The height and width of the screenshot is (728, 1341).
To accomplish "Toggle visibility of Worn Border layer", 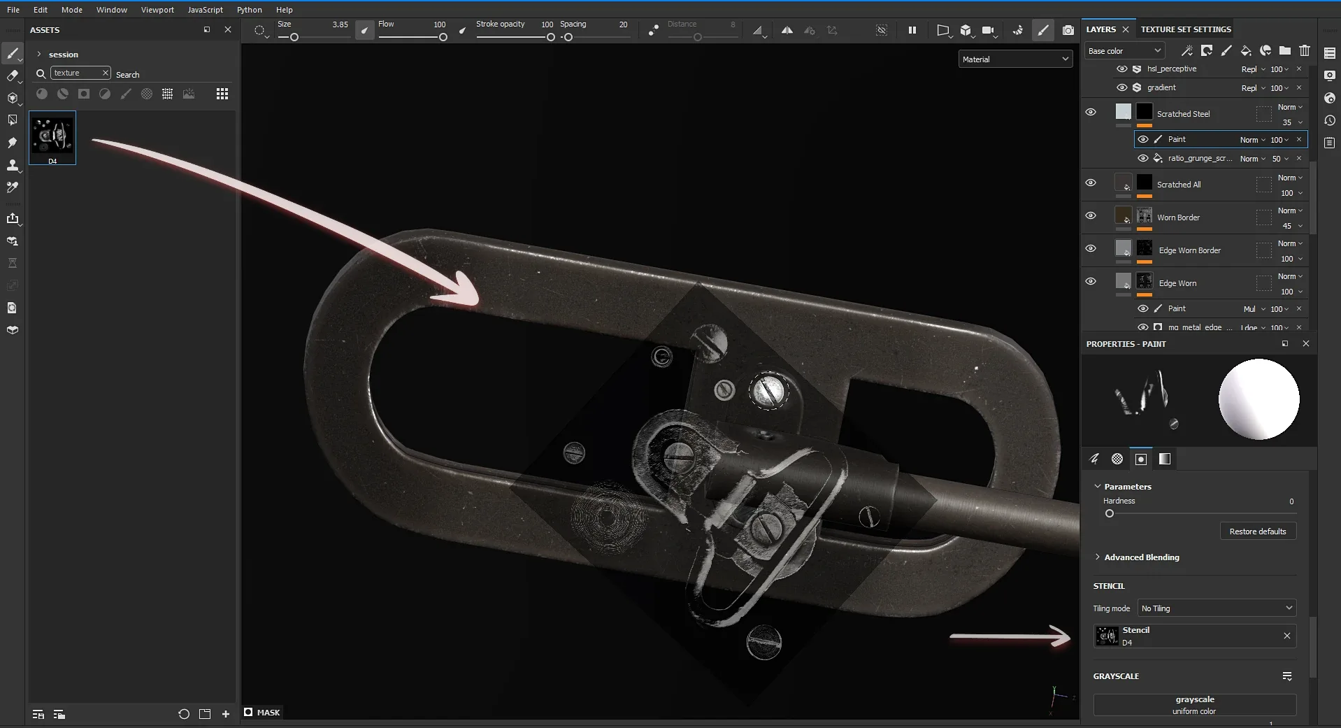I will click(1090, 215).
